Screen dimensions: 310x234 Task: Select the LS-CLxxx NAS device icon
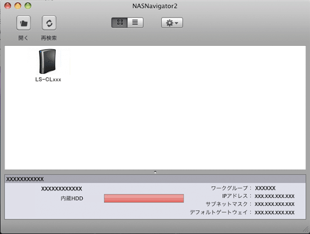click(47, 61)
